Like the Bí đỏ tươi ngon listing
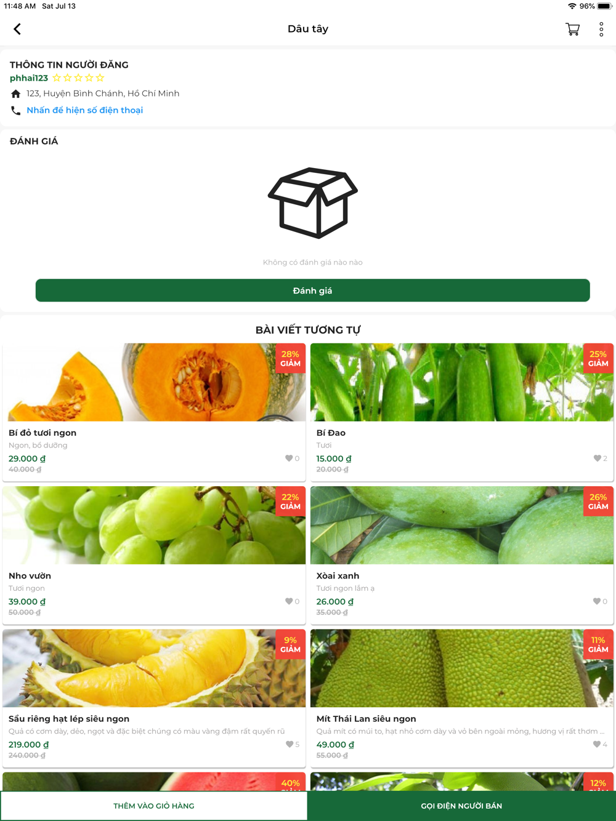616x821 pixels. [x=289, y=459]
